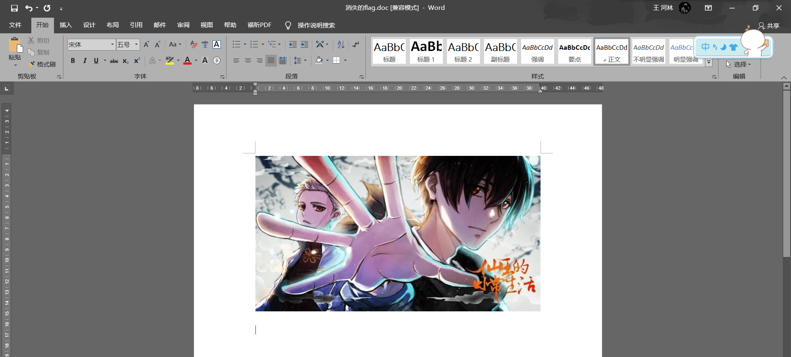Toggle Subscript formatting
This screenshot has height=357, width=791.
pyautogui.click(x=126, y=61)
